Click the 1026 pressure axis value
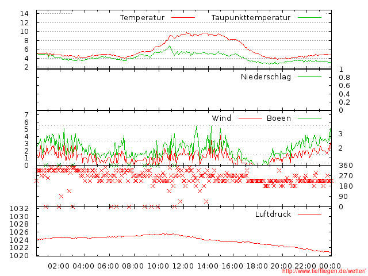 [19, 232]
